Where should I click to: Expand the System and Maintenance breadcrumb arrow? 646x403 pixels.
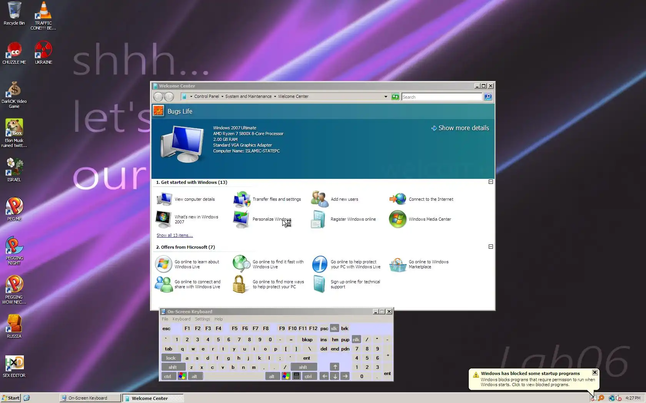click(275, 97)
